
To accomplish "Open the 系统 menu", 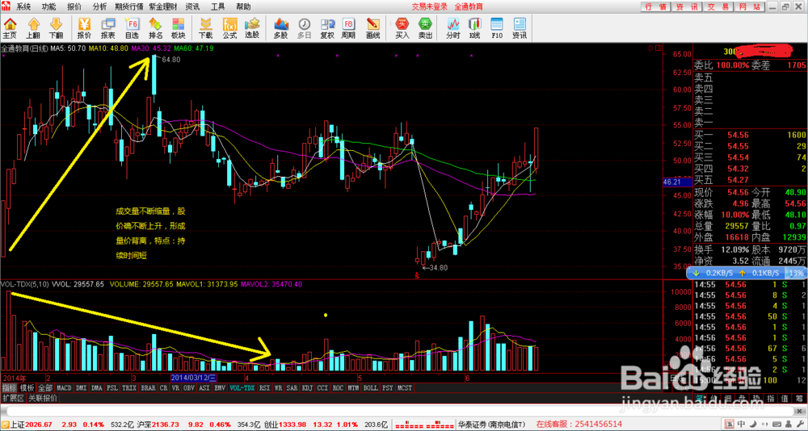I will point(23,6).
